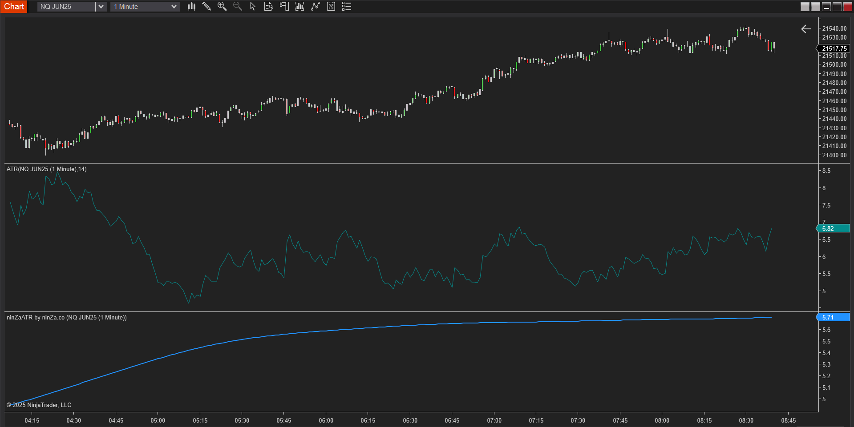Open the chart style bar type icon
This screenshot has width=854, height=427.
click(191, 6)
